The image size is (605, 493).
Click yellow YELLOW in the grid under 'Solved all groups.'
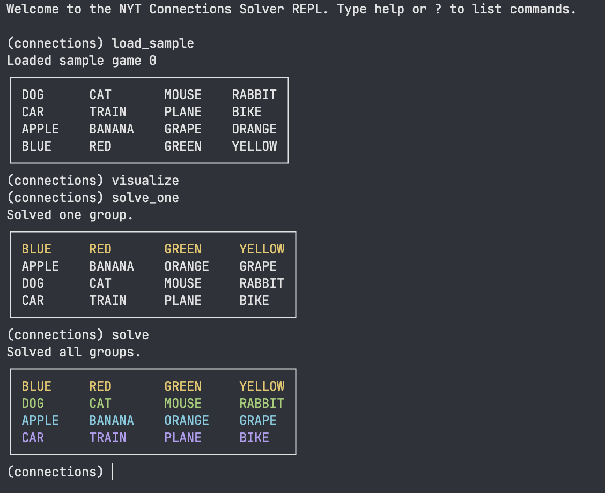[262, 386]
